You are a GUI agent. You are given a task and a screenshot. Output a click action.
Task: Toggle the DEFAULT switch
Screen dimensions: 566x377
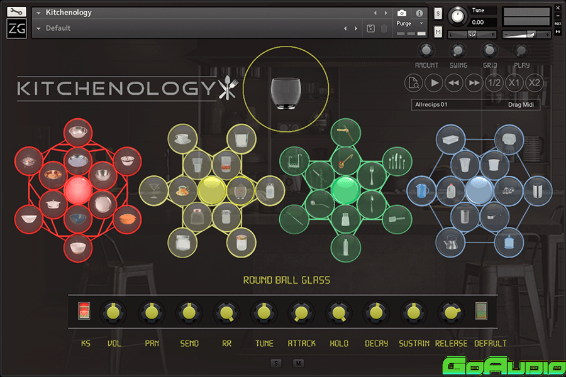[x=481, y=311]
